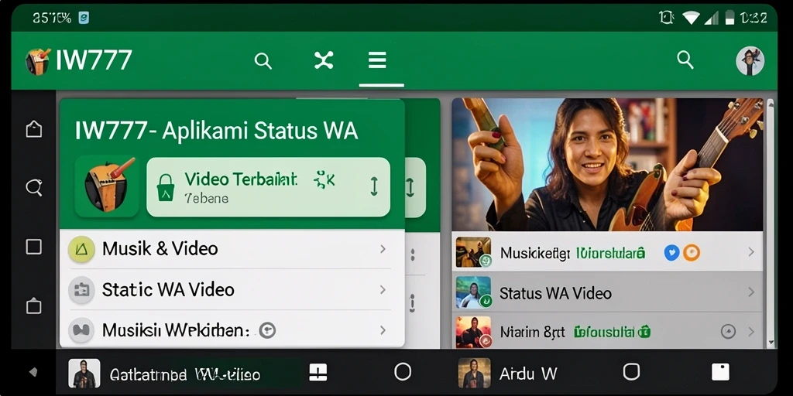Screen dimensions: 793x396
Task: Click the Wi-Fi status icon
Action: 691,19
